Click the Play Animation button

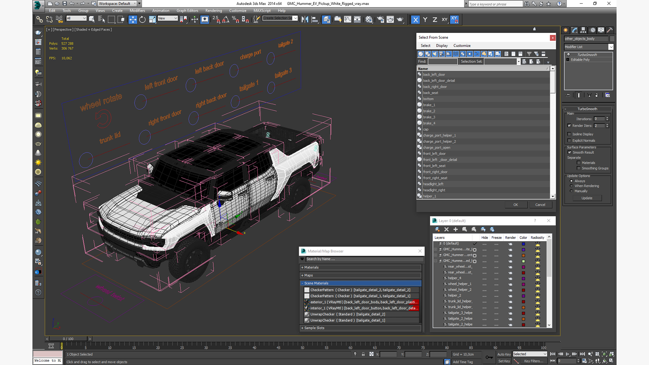click(568, 354)
